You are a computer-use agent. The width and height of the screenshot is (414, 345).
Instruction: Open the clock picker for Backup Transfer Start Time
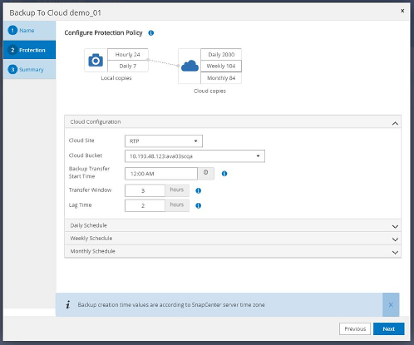coord(206,173)
